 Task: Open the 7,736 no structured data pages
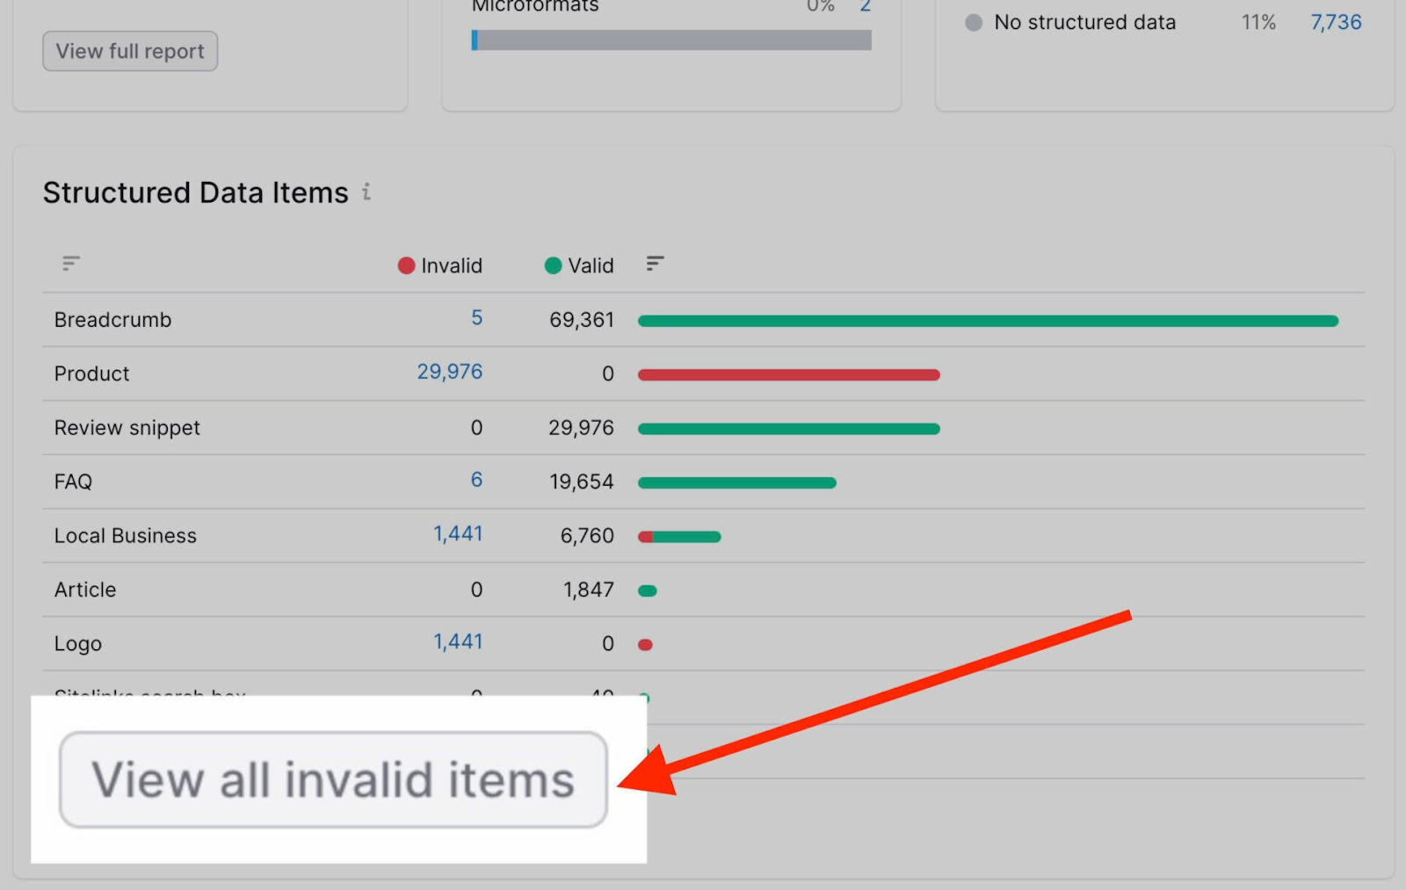pyautogui.click(x=1335, y=23)
